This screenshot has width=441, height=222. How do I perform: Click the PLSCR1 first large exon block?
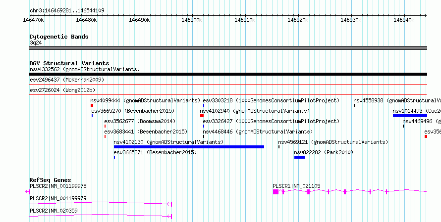(276, 192)
